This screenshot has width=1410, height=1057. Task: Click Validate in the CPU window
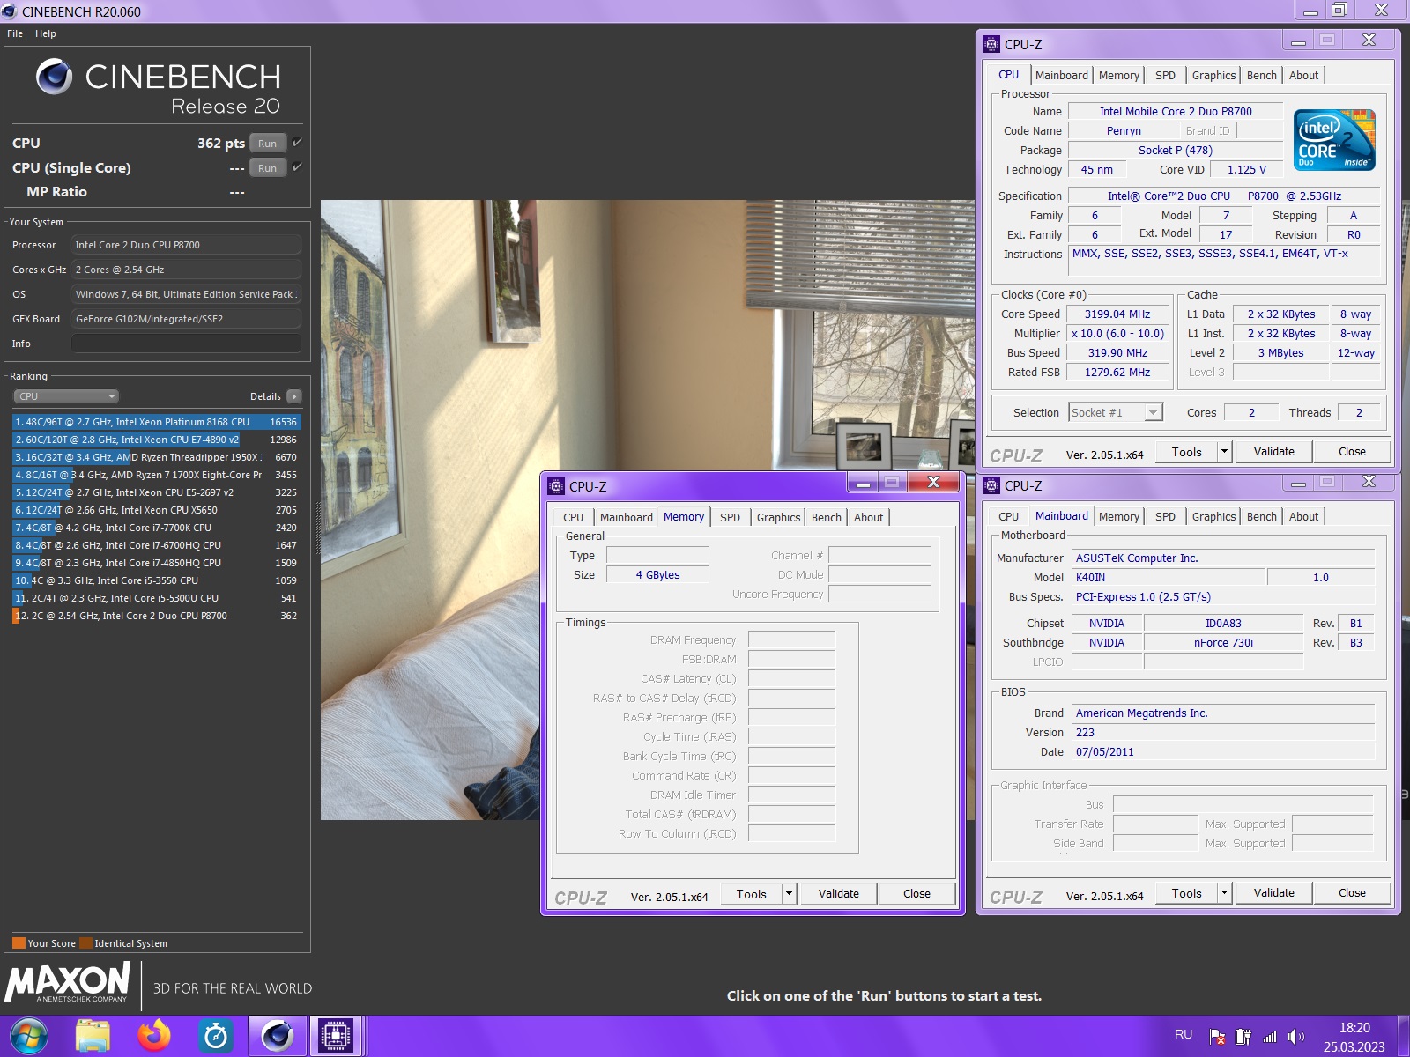[x=1274, y=452]
